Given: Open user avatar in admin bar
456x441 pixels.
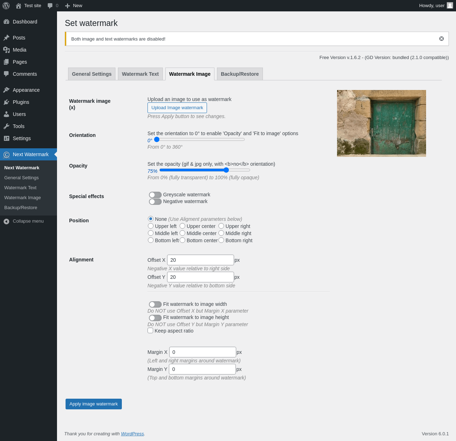Looking at the screenshot, I should click(x=450, y=5).
